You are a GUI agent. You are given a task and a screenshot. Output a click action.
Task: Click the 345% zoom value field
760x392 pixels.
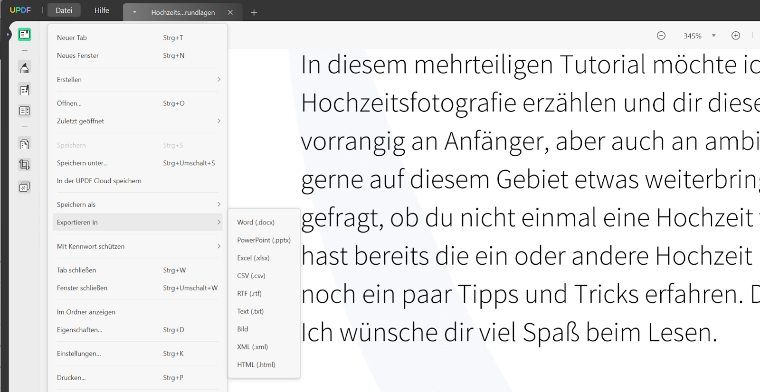pos(693,36)
